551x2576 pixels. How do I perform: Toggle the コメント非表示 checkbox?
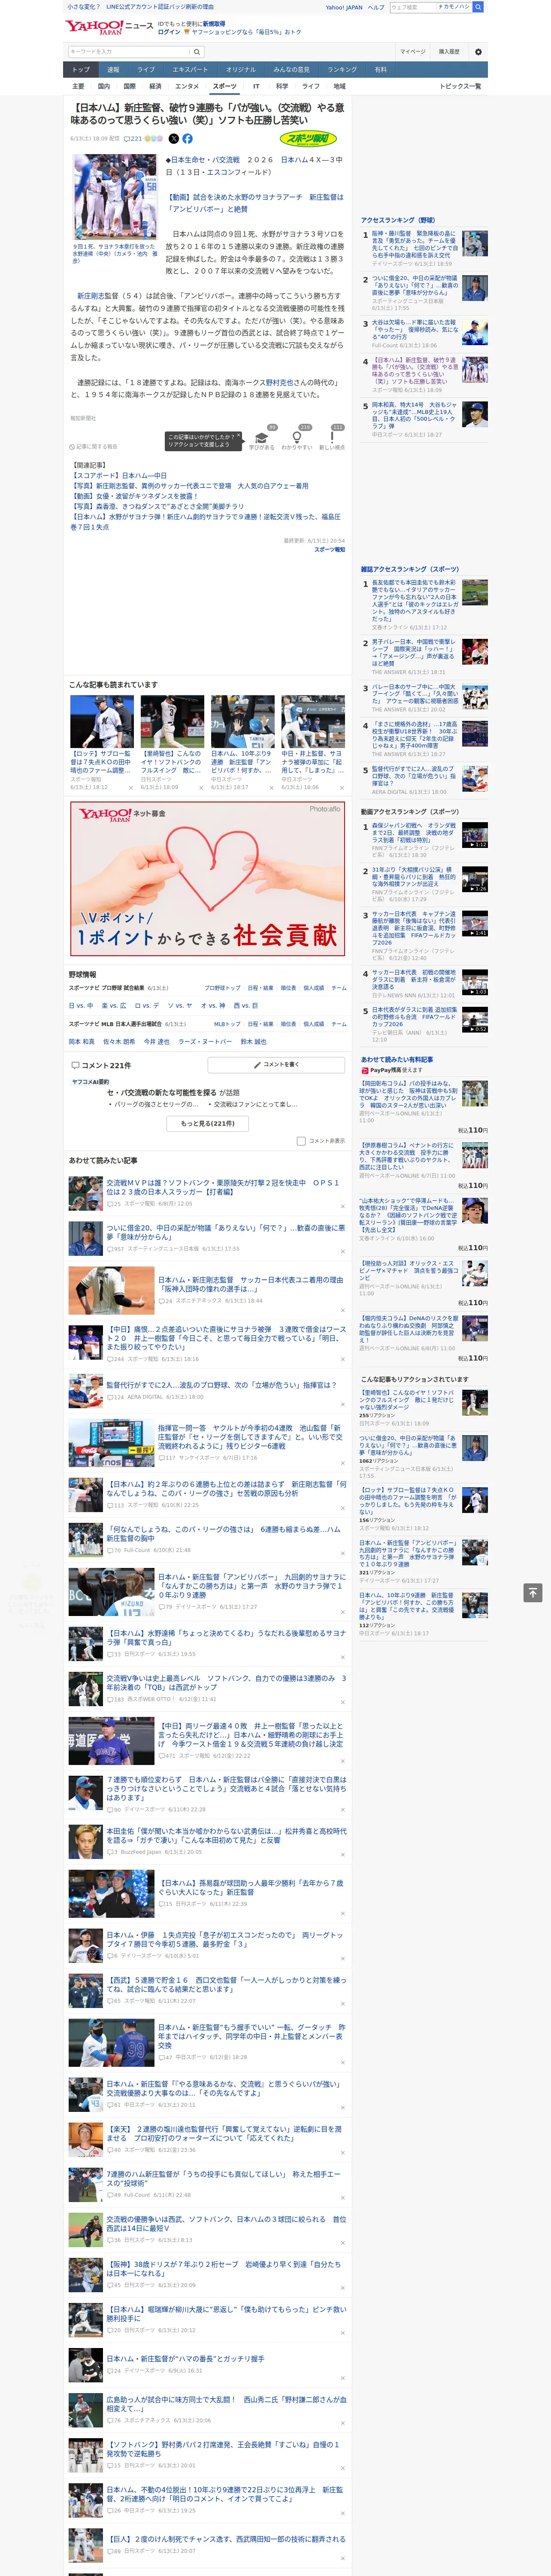coord(301,1141)
